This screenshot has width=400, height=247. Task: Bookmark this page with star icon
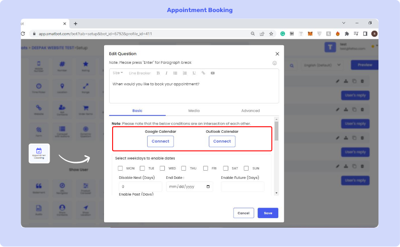click(x=271, y=34)
